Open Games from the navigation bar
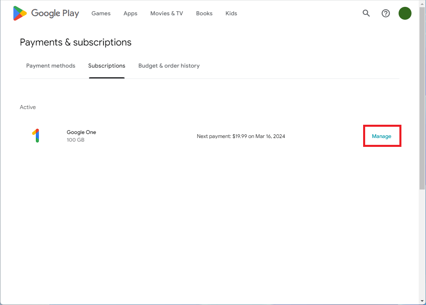This screenshot has width=426, height=305. pyautogui.click(x=101, y=13)
